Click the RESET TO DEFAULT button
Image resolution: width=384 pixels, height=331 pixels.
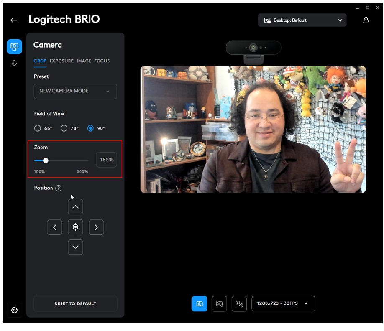tap(75, 304)
